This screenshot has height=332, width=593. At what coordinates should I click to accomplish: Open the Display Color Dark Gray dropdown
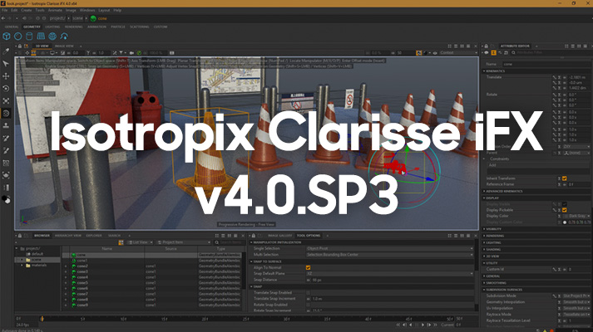click(577, 216)
